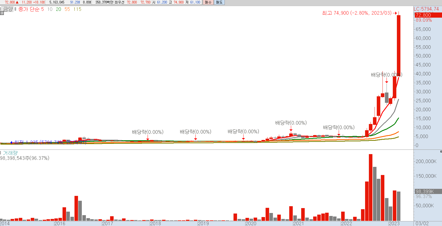Select the olive 115-period average label
The height and width of the screenshot is (226, 442).
[77, 9]
